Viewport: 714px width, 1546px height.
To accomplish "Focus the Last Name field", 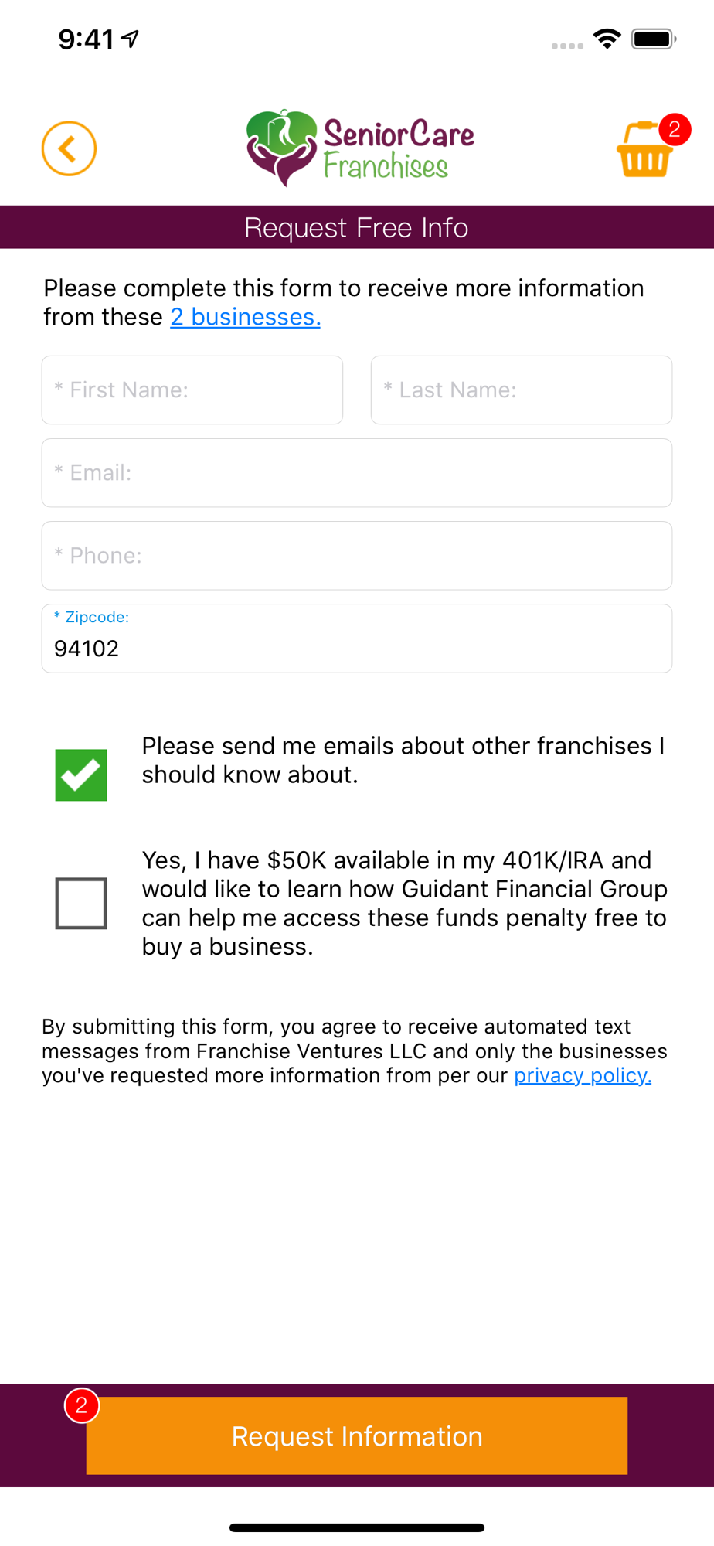I will point(522,390).
